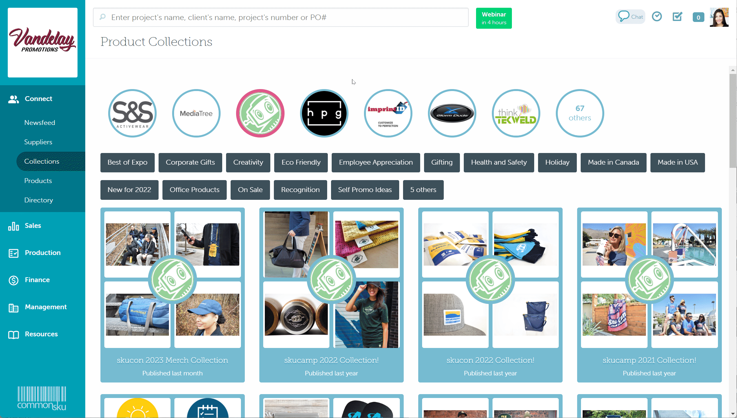
Task: Toggle the Eco Friendly filter tag
Action: pos(301,162)
